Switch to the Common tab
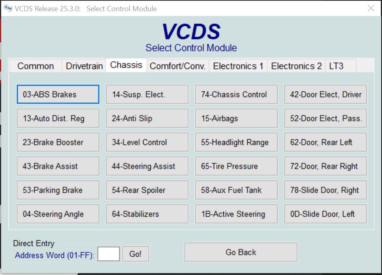 (35, 66)
